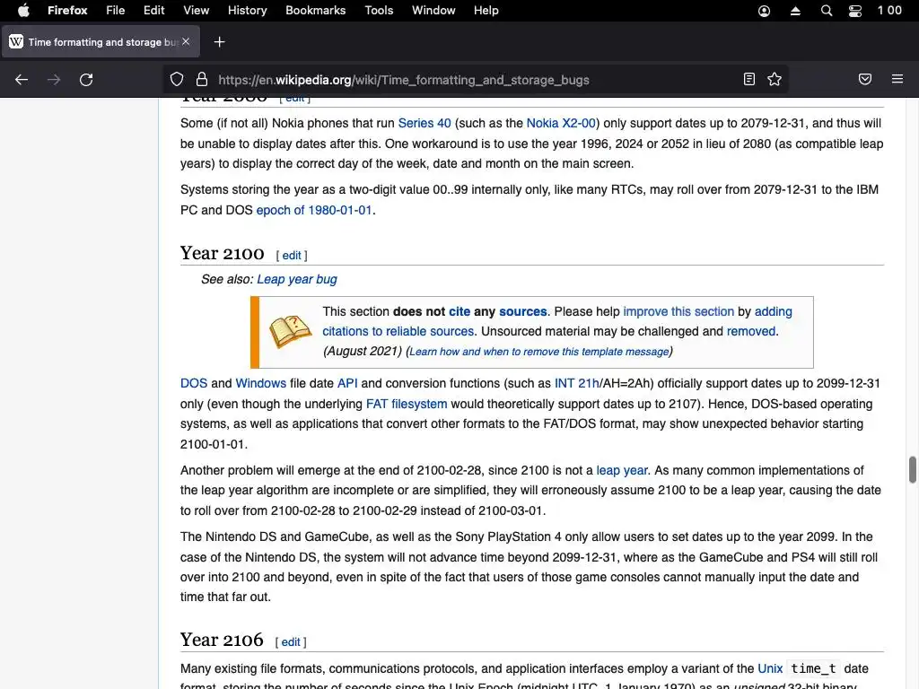Screen dimensions: 919x689
Task: Open the Help menu
Action: (x=486, y=11)
